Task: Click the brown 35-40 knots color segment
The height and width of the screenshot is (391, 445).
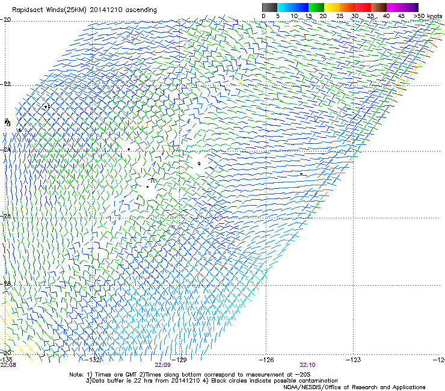Action: [x=379, y=7]
